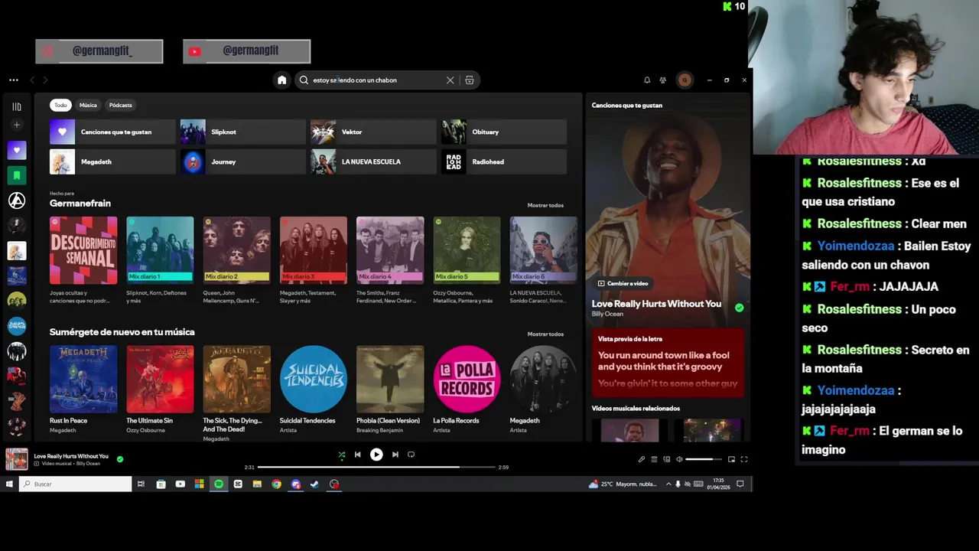Image resolution: width=979 pixels, height=551 pixels.
Task: Open the Radiohead shortcut tile
Action: click(x=504, y=161)
